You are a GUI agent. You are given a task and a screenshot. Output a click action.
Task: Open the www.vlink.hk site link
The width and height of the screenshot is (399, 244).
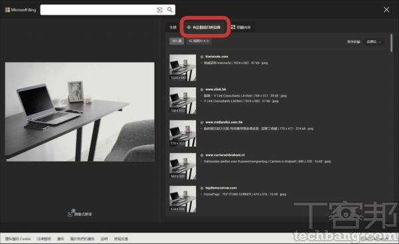pos(215,89)
